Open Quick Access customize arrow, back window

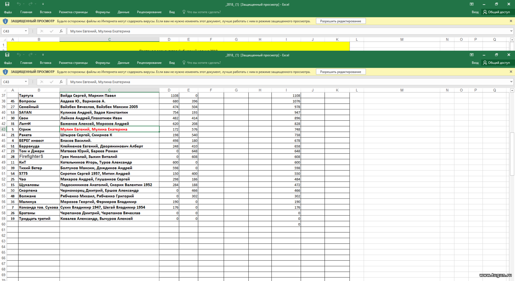(x=43, y=4)
